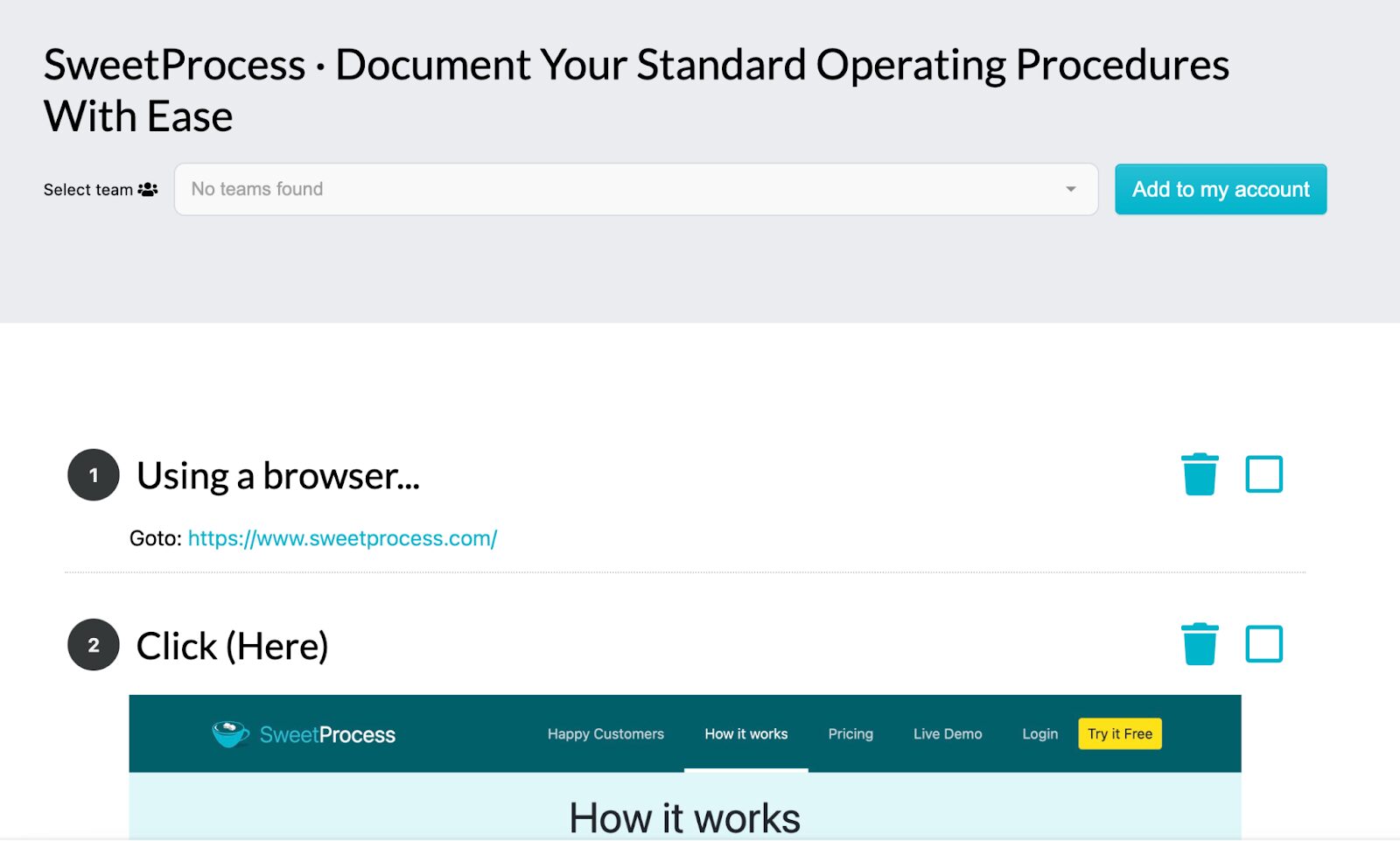Click Login in the navigation bar

1039,733
